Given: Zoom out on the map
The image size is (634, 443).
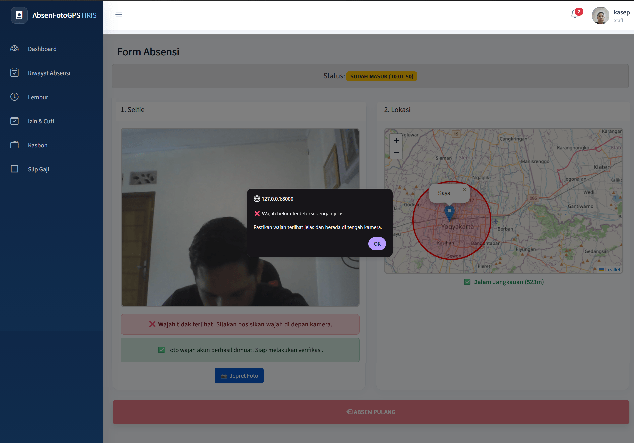Looking at the screenshot, I should (396, 153).
